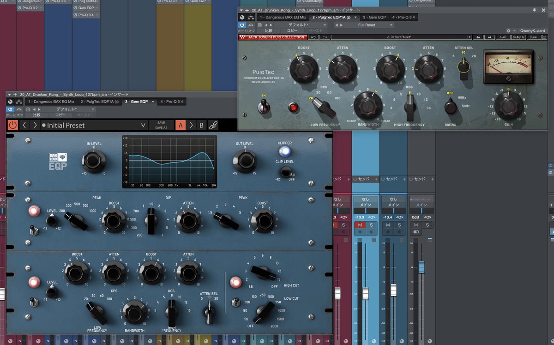Image resolution: width=554 pixels, height=345 pixels.
Task: Toggle High Cut/Low Cut section power light
Action: pos(235,282)
